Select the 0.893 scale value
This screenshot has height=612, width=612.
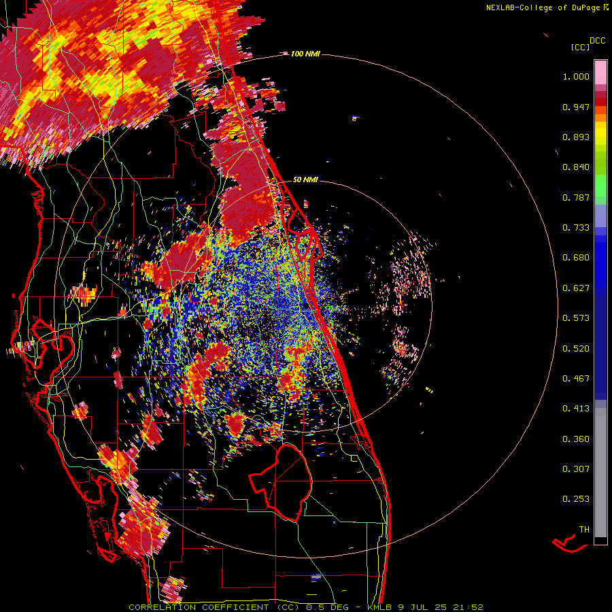(x=576, y=137)
